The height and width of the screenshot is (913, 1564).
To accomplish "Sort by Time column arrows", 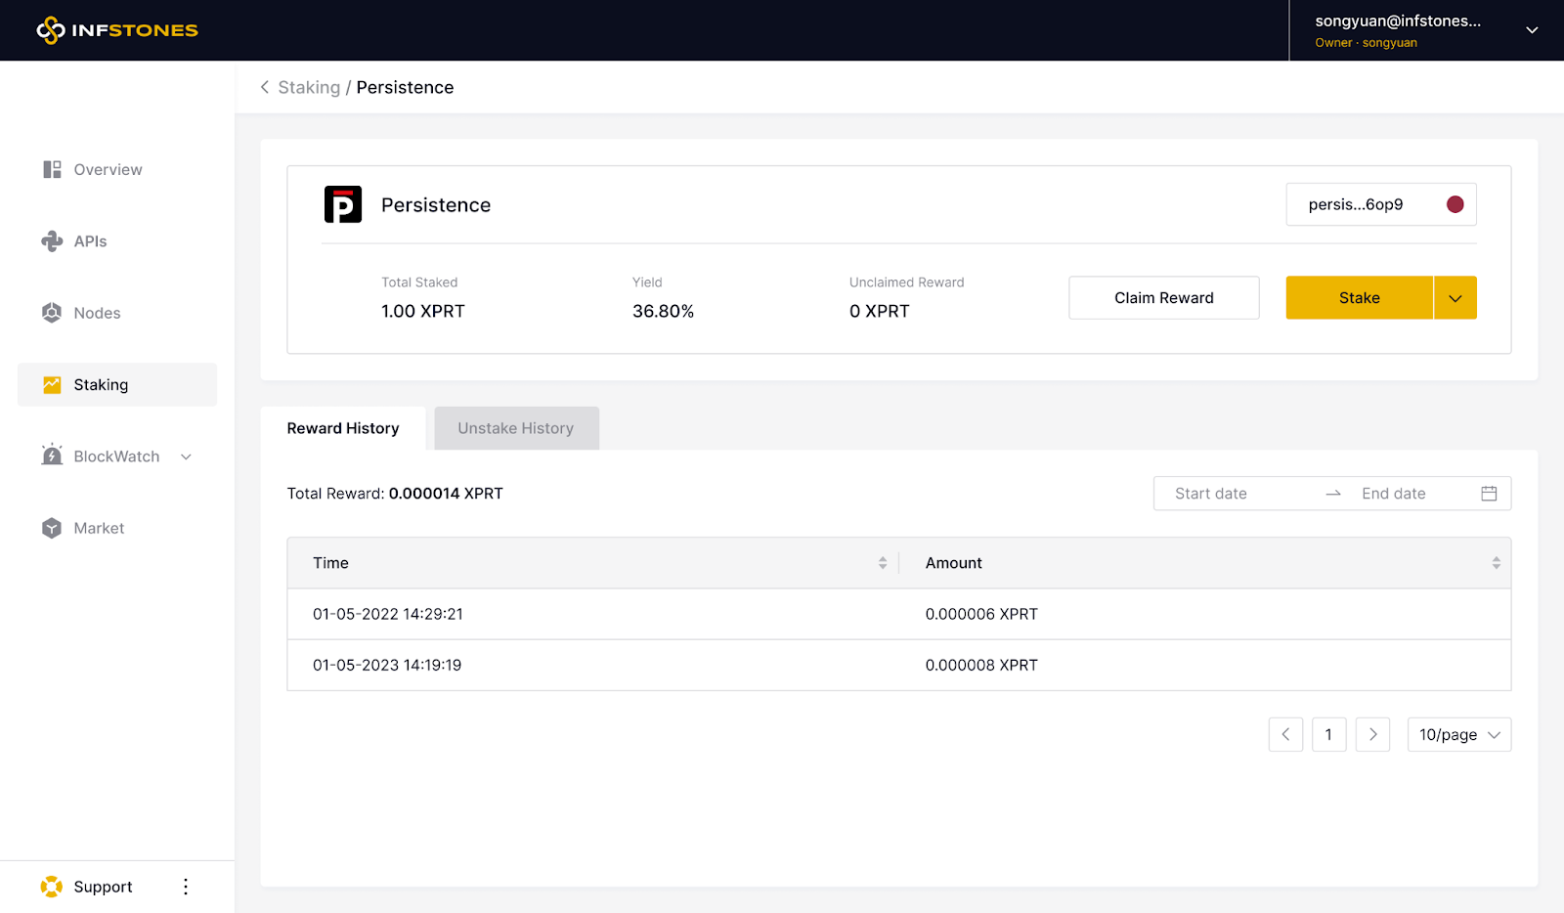I will coord(883,563).
